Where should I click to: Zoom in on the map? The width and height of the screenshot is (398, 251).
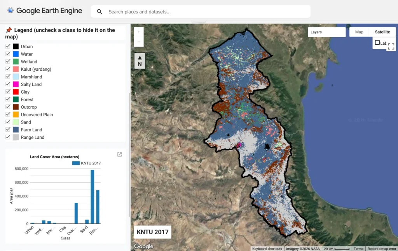pyautogui.click(x=139, y=32)
